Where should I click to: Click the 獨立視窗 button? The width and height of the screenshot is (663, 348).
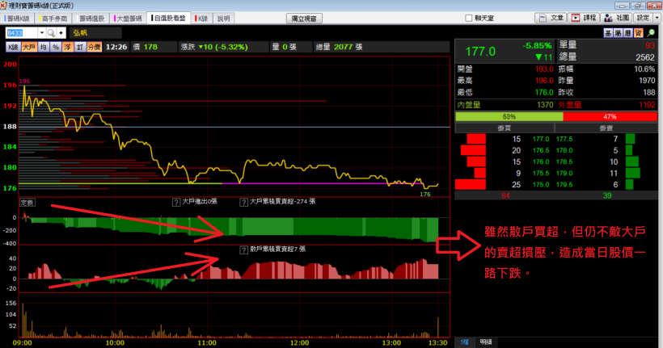click(304, 19)
